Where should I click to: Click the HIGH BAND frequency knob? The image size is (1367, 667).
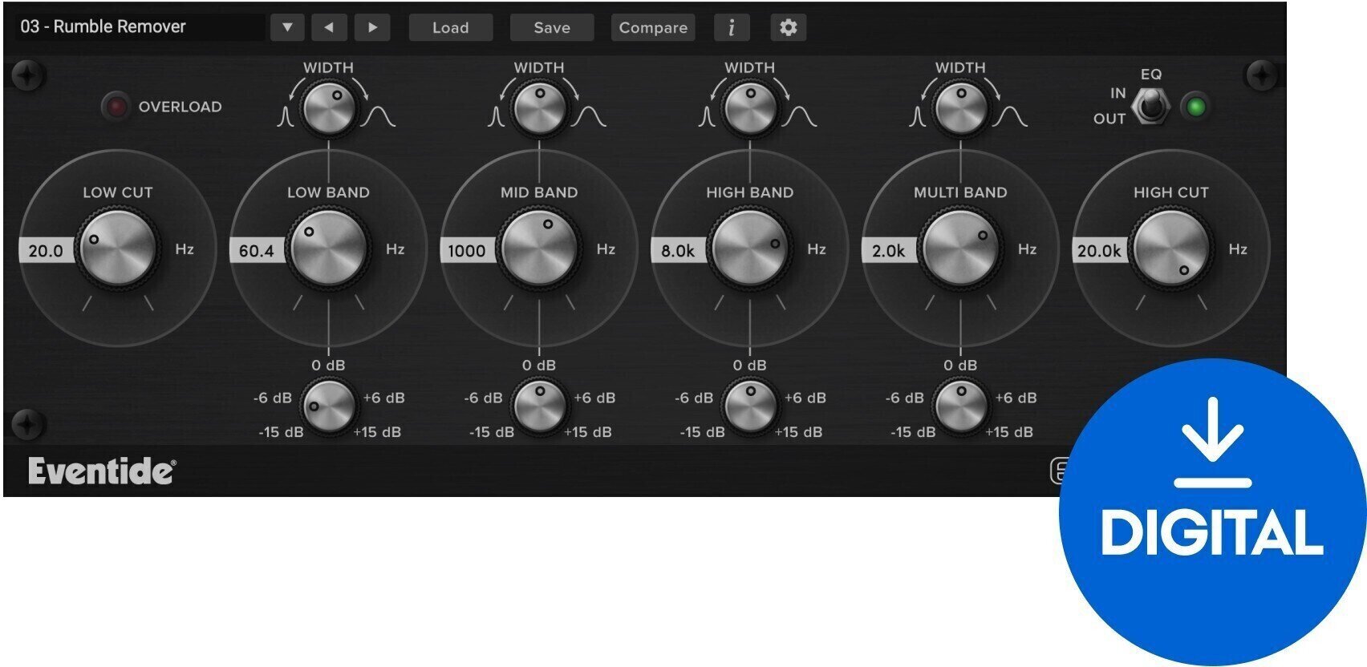(x=750, y=249)
